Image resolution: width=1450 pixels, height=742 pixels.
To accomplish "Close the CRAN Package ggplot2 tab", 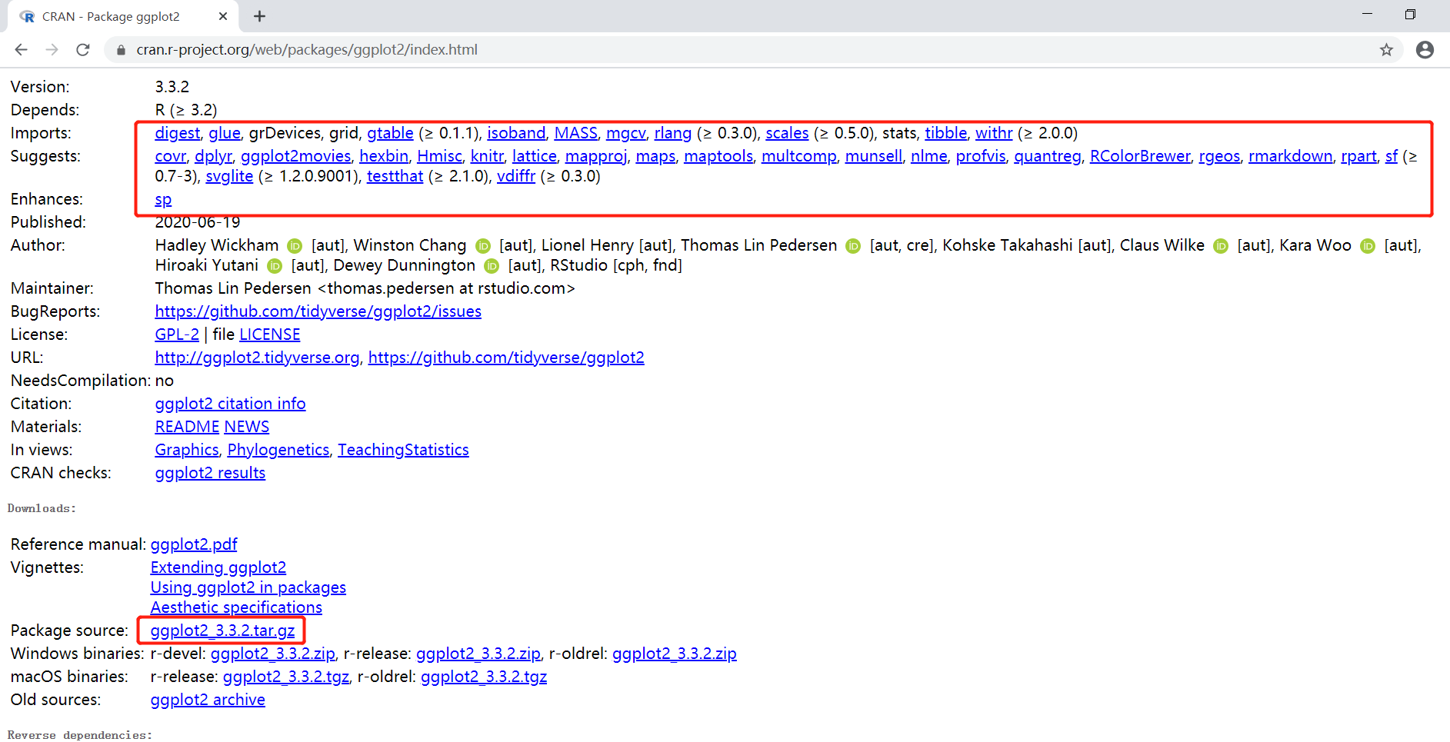I will pyautogui.click(x=223, y=16).
